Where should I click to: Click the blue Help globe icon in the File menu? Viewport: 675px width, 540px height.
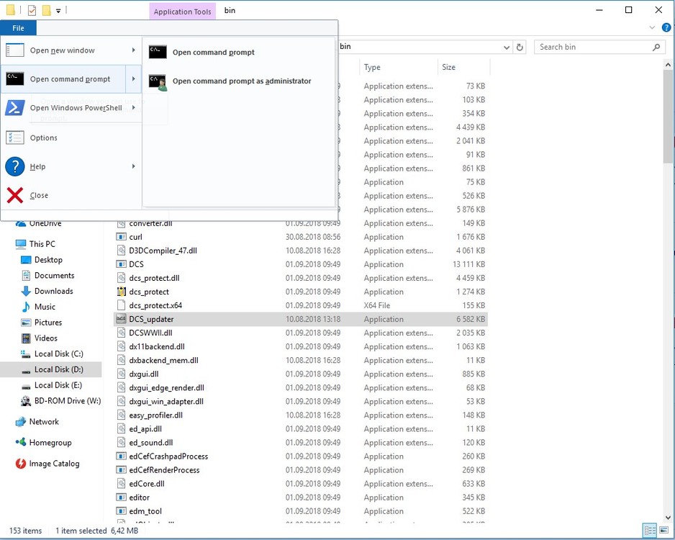click(14, 166)
